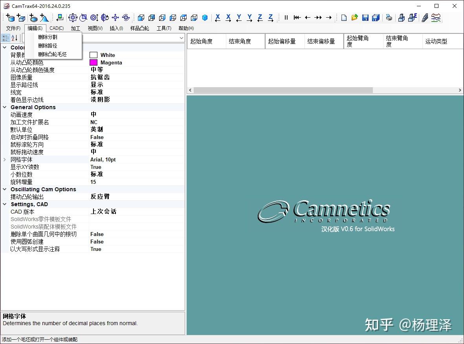Fast forward animation with double right arrow

[318, 18]
